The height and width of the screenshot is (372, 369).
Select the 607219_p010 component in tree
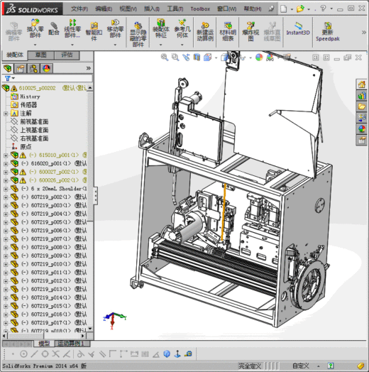pos(51,264)
